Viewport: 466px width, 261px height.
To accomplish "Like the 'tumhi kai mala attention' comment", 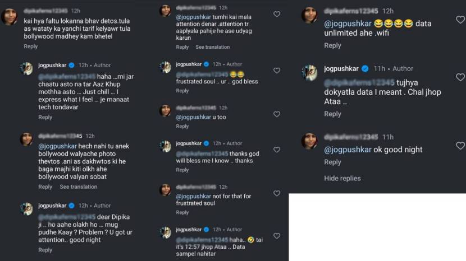I will pyautogui.click(x=277, y=14).
